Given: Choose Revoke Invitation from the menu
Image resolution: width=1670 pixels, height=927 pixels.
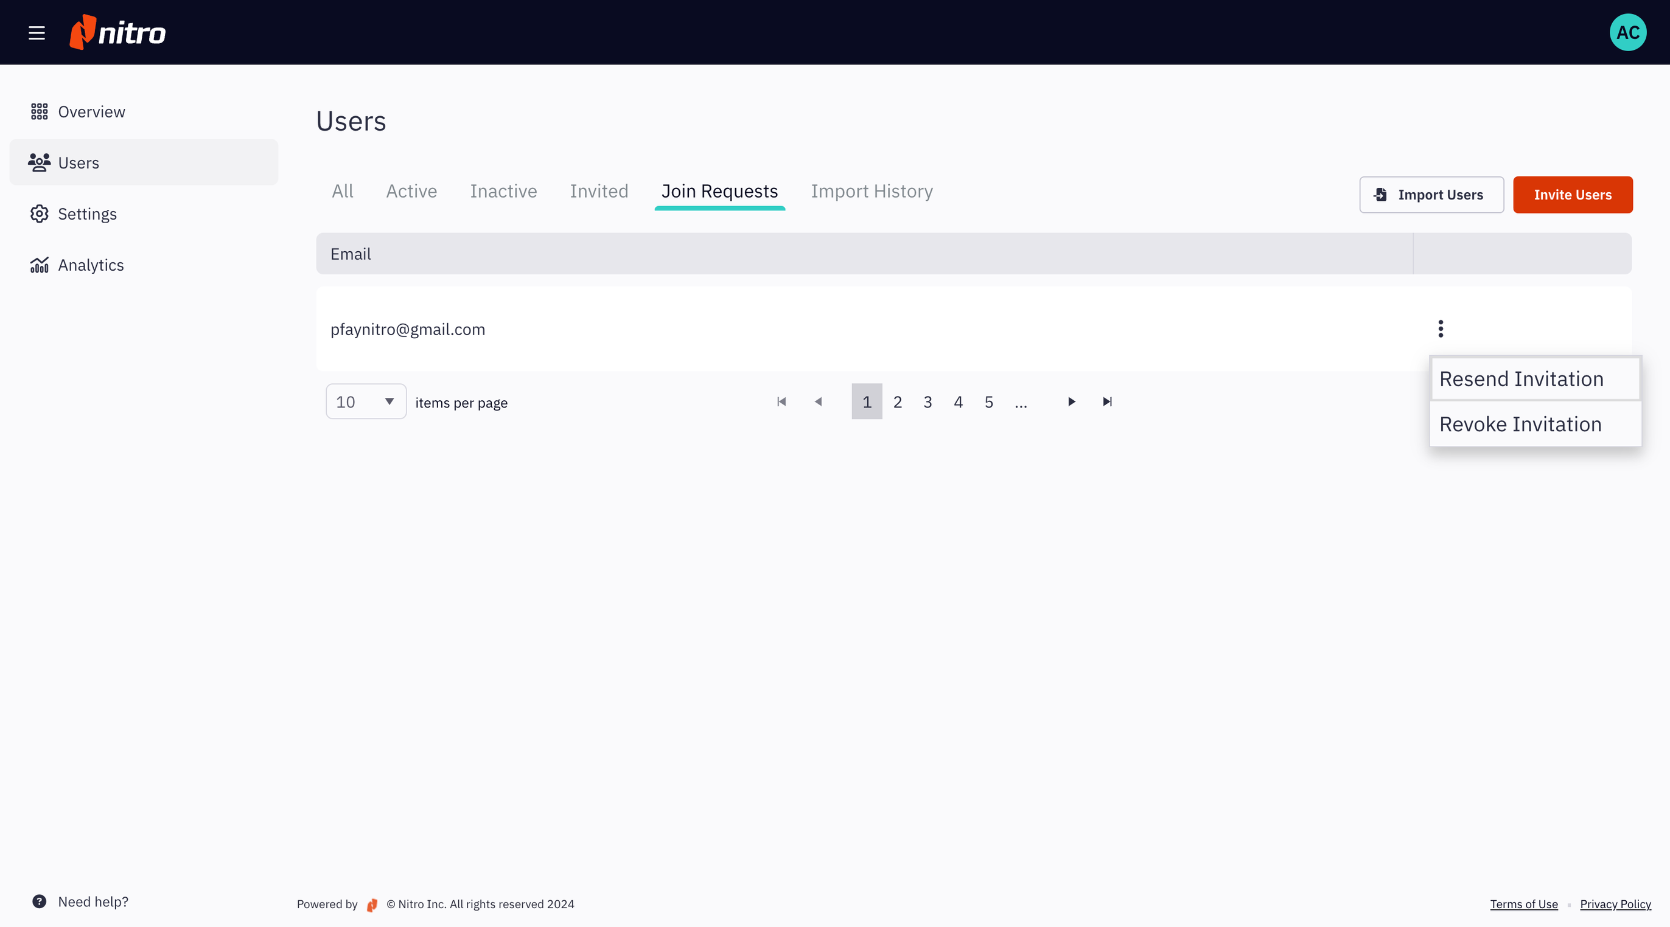Looking at the screenshot, I should pyautogui.click(x=1520, y=425).
